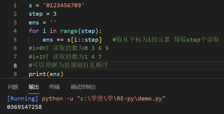Open the 终端 panel tab

55,87
